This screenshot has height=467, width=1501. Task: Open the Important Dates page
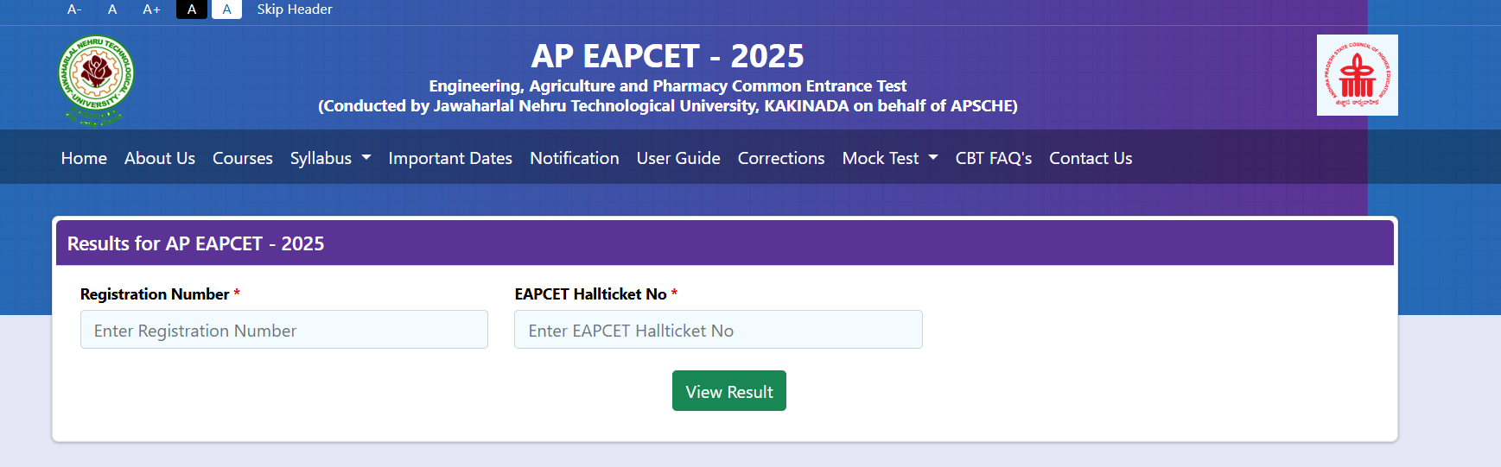tap(450, 158)
